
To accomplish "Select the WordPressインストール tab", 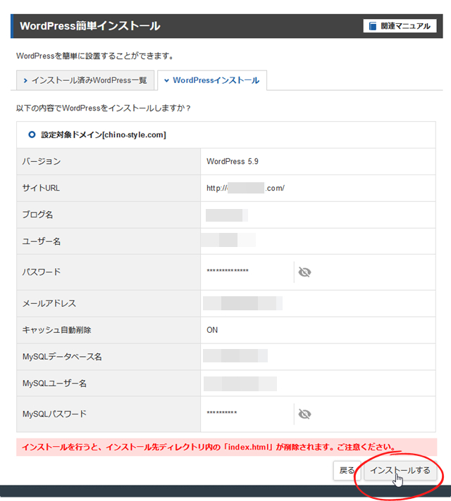I will (x=212, y=80).
